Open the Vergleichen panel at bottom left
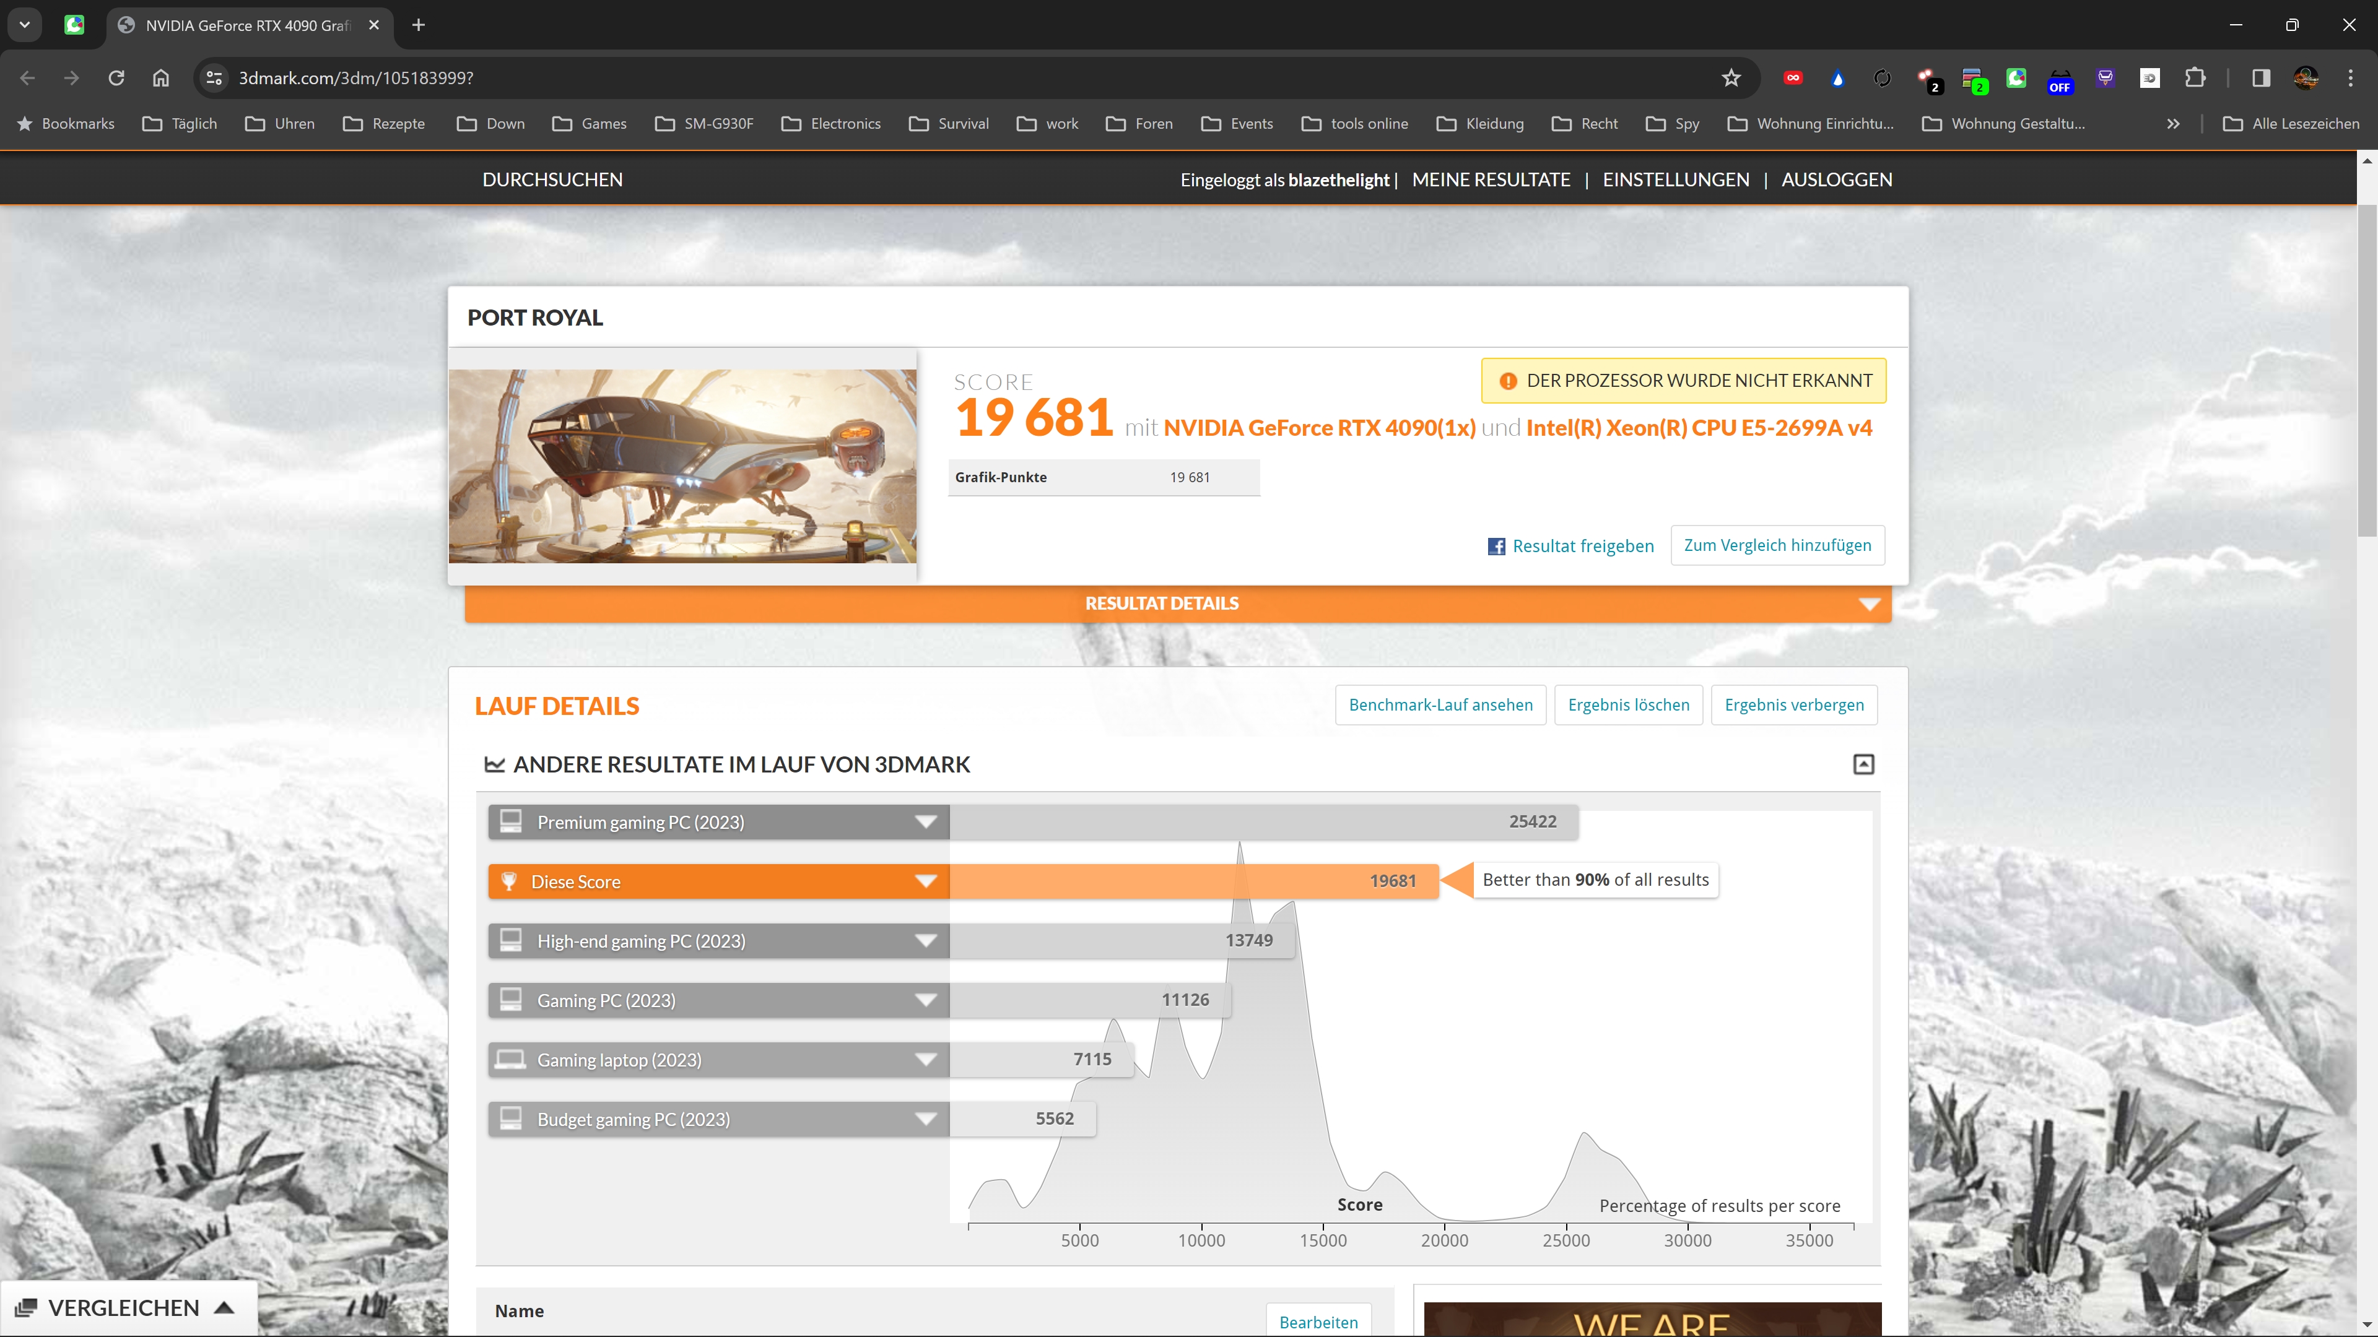 (124, 1307)
